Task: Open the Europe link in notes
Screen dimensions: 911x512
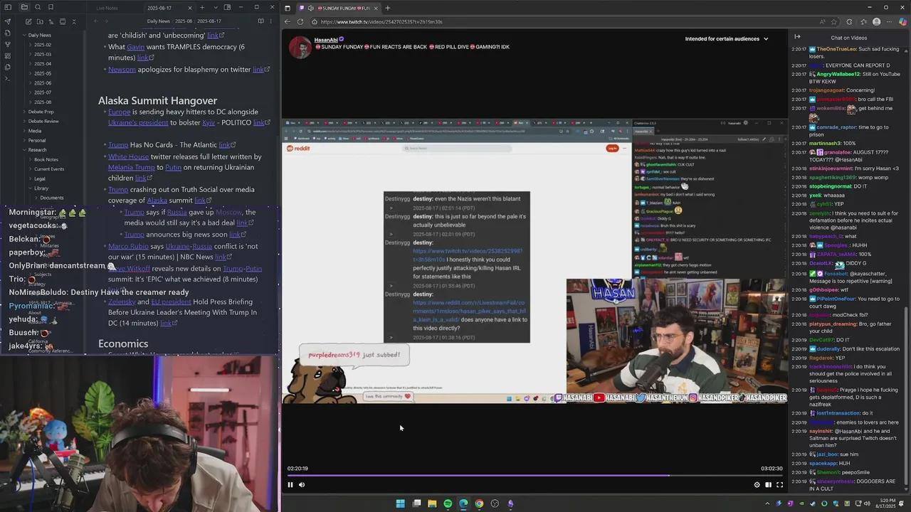Action: pos(119,112)
